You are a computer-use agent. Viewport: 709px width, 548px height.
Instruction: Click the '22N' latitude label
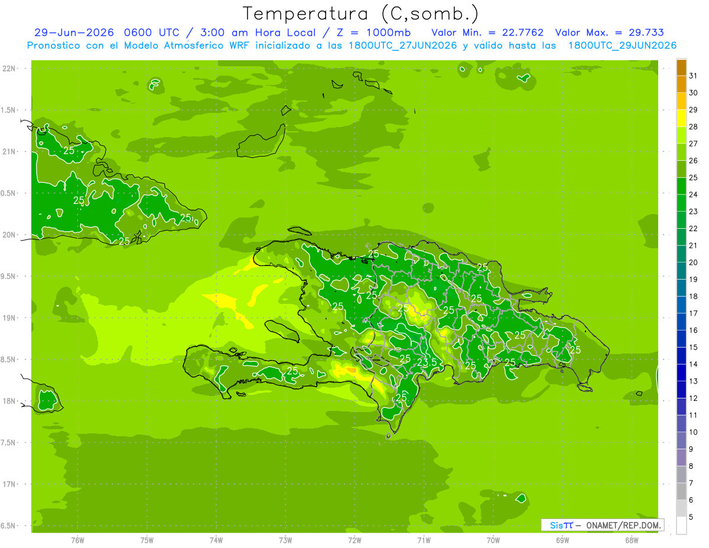[9, 69]
